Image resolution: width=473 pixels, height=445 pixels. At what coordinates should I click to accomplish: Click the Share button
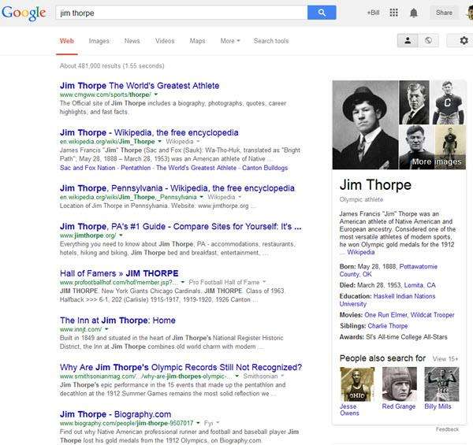(444, 13)
